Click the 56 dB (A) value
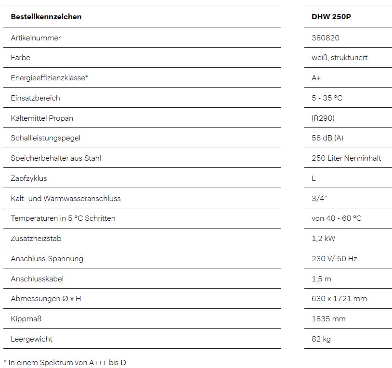This screenshot has width=392, height=368. (327, 138)
